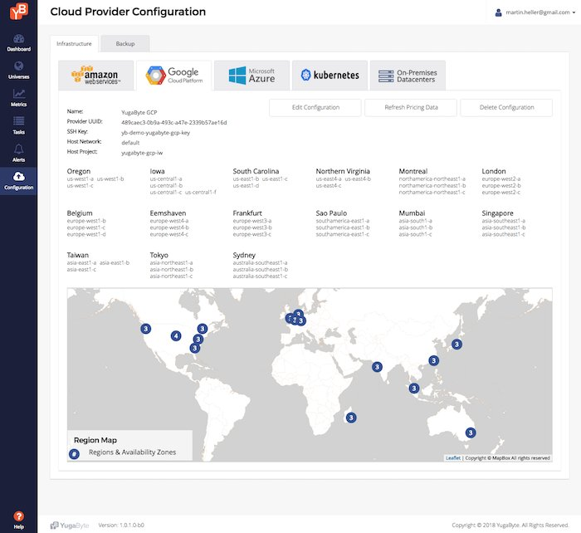The width and height of the screenshot is (581, 533).
Task: Click the Help question mark icon
Action: point(18,516)
